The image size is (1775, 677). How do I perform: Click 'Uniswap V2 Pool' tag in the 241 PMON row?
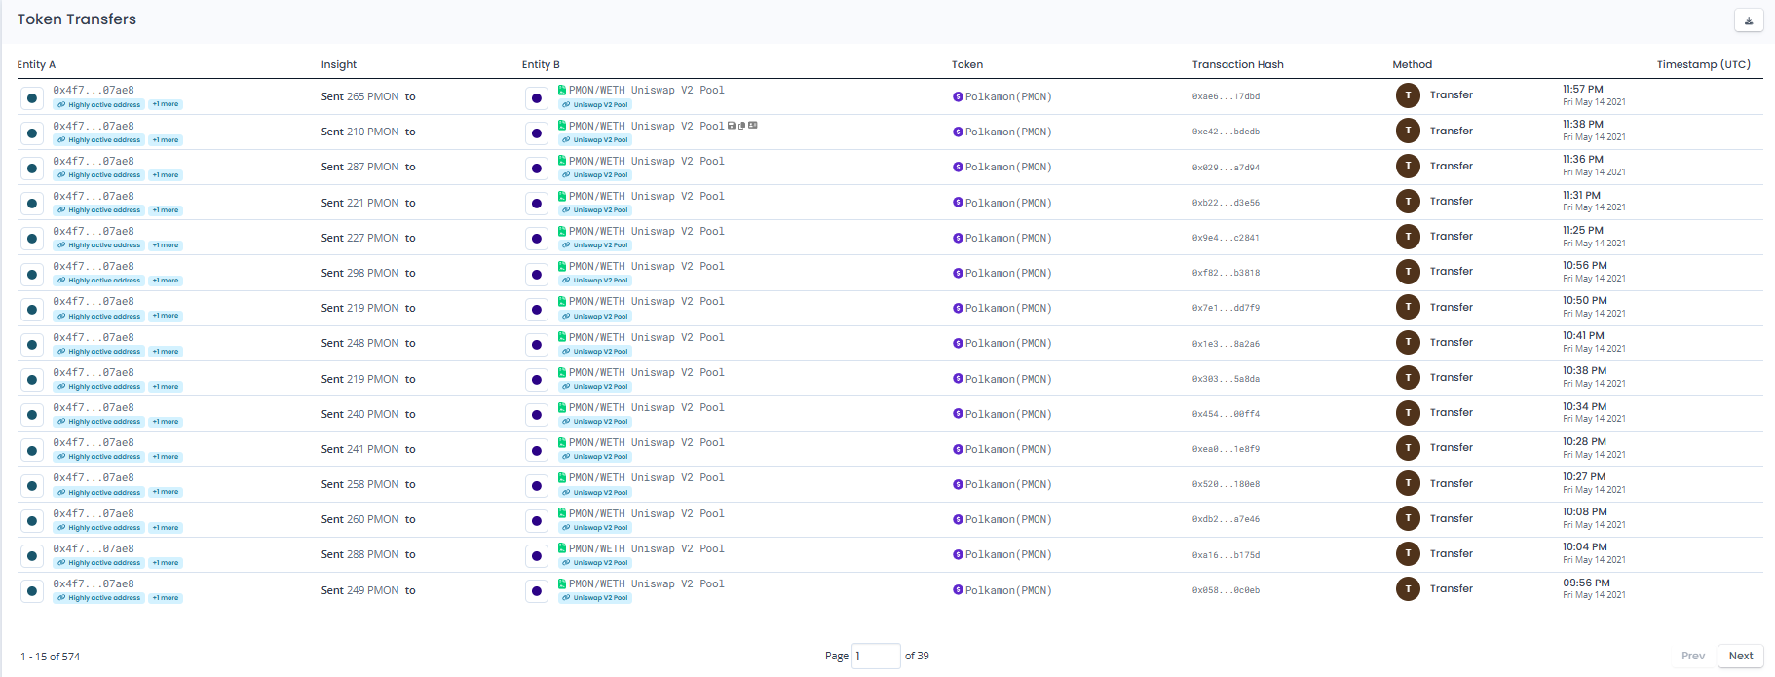pyautogui.click(x=594, y=457)
